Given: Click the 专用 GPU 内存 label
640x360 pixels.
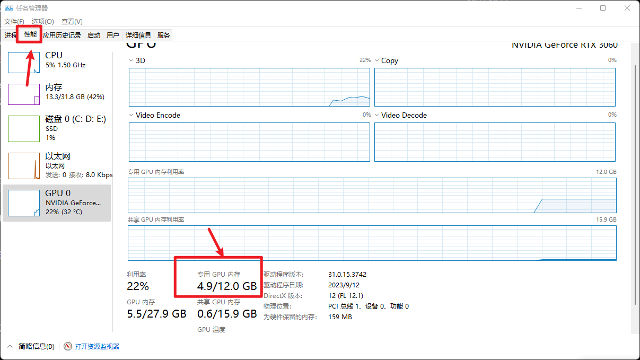Looking at the screenshot, I should pyautogui.click(x=218, y=275).
